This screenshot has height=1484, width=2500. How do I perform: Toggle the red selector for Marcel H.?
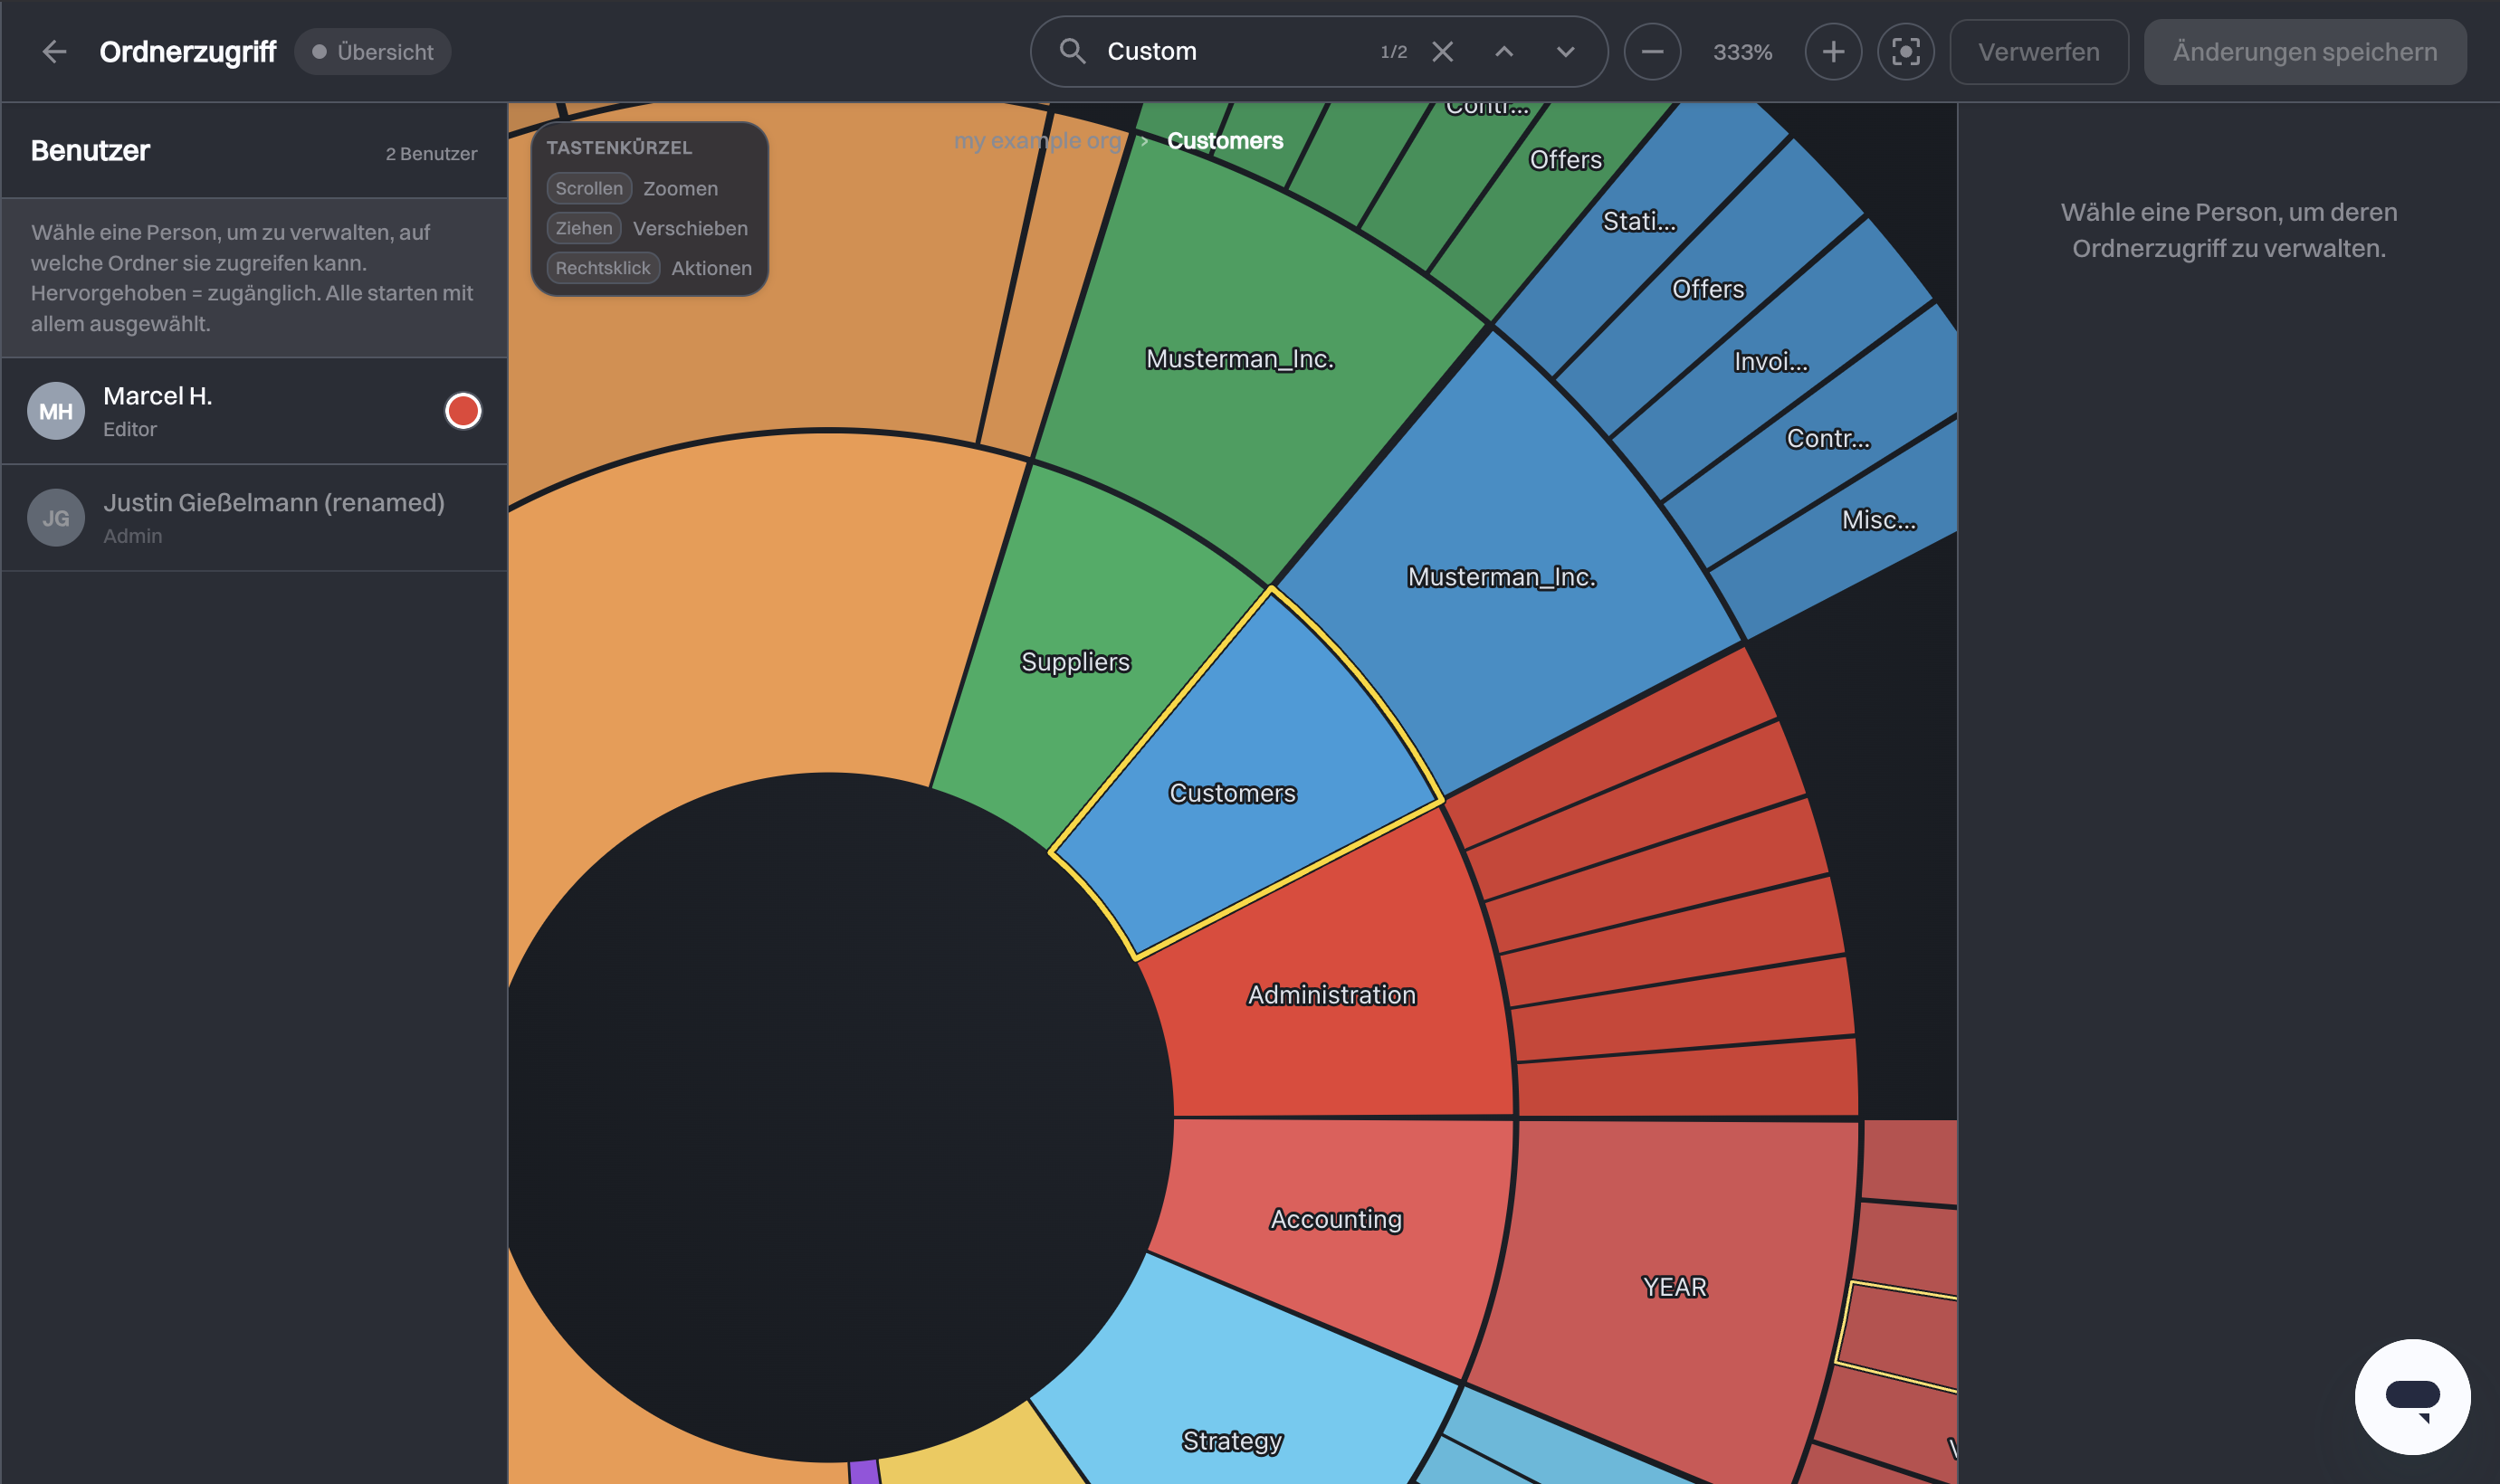(x=463, y=411)
